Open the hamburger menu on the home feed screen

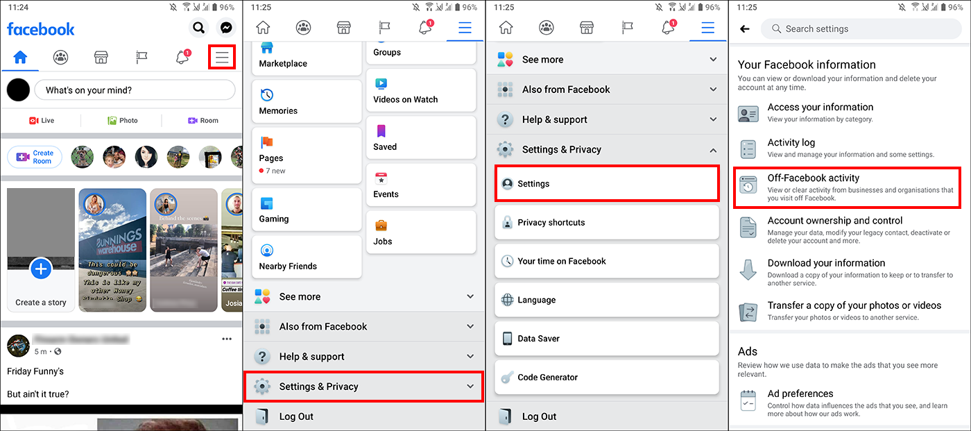click(x=222, y=58)
